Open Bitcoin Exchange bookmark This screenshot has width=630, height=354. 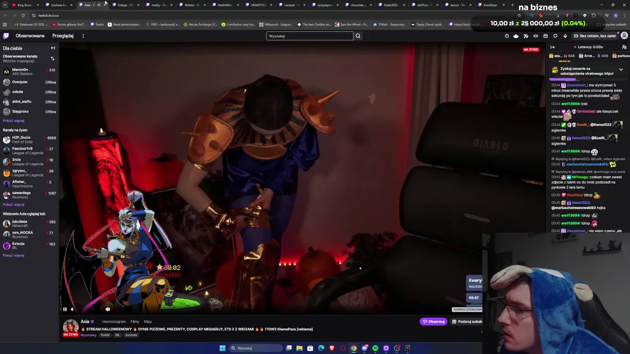pyautogui.click(x=200, y=25)
